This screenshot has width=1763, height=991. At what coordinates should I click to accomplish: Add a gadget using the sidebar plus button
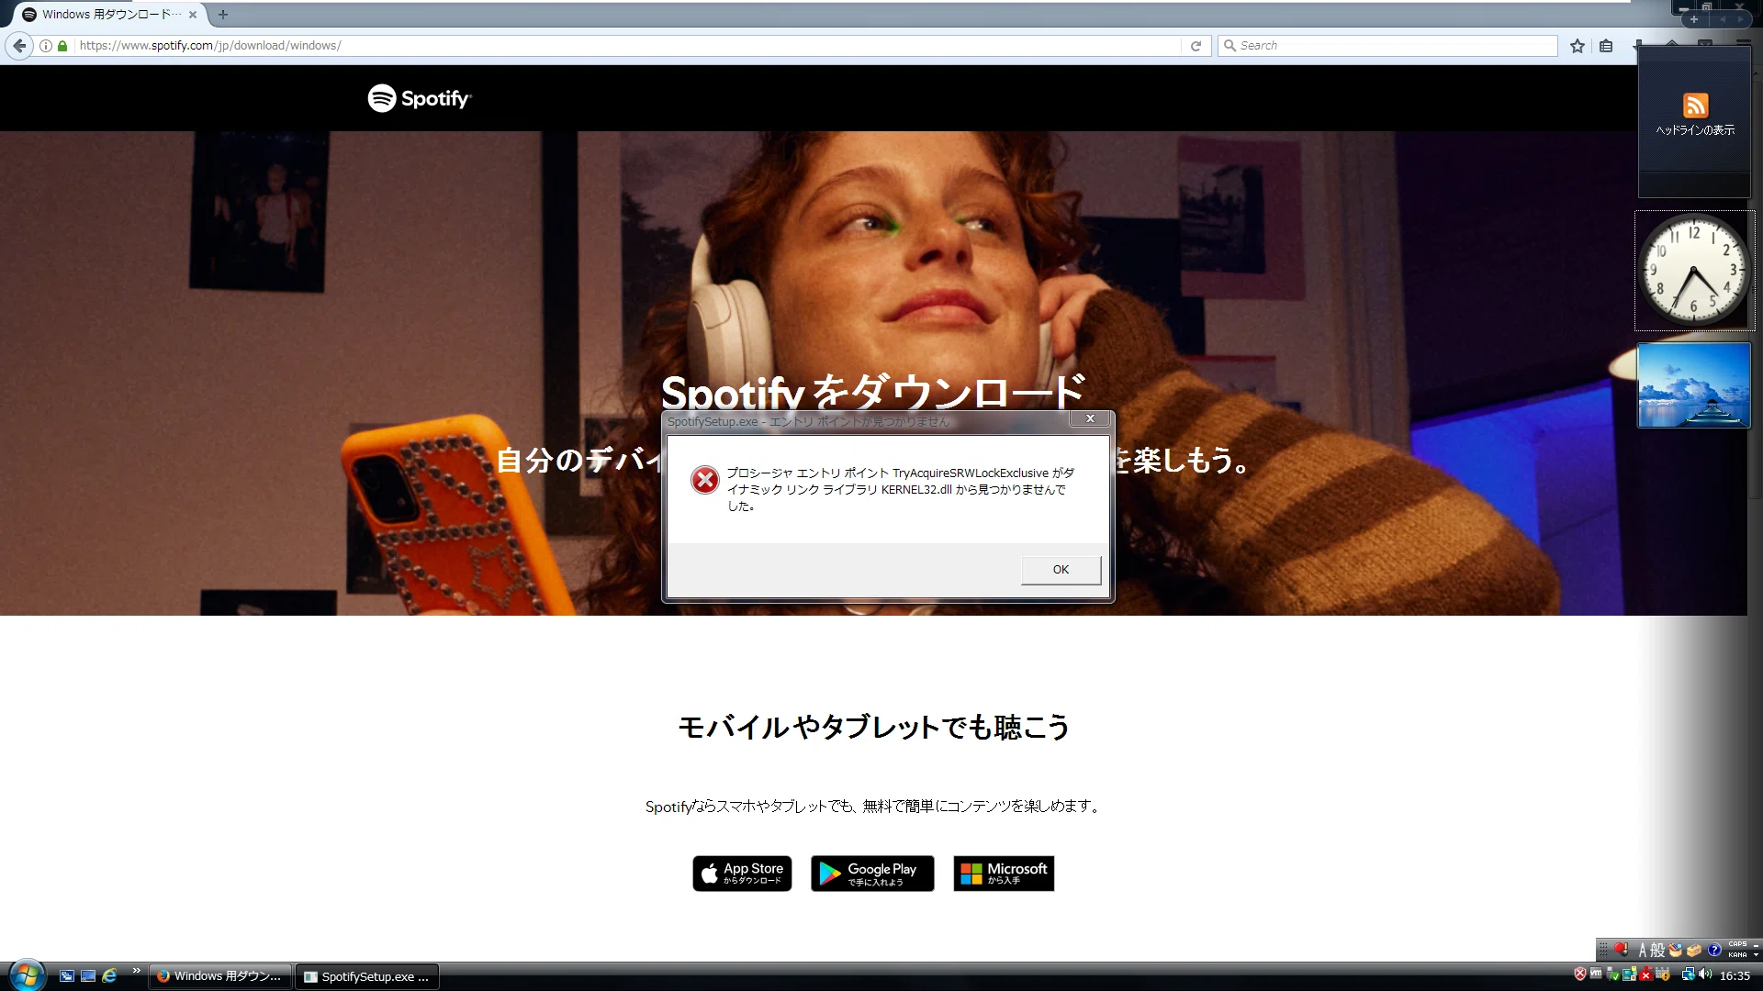coord(1694,19)
